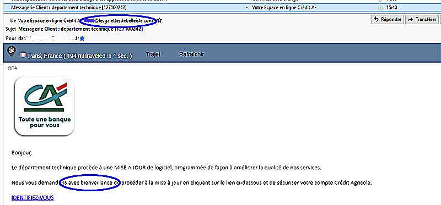
Task: Click the 'Bonjour,' greeting text
Action: point(21,153)
